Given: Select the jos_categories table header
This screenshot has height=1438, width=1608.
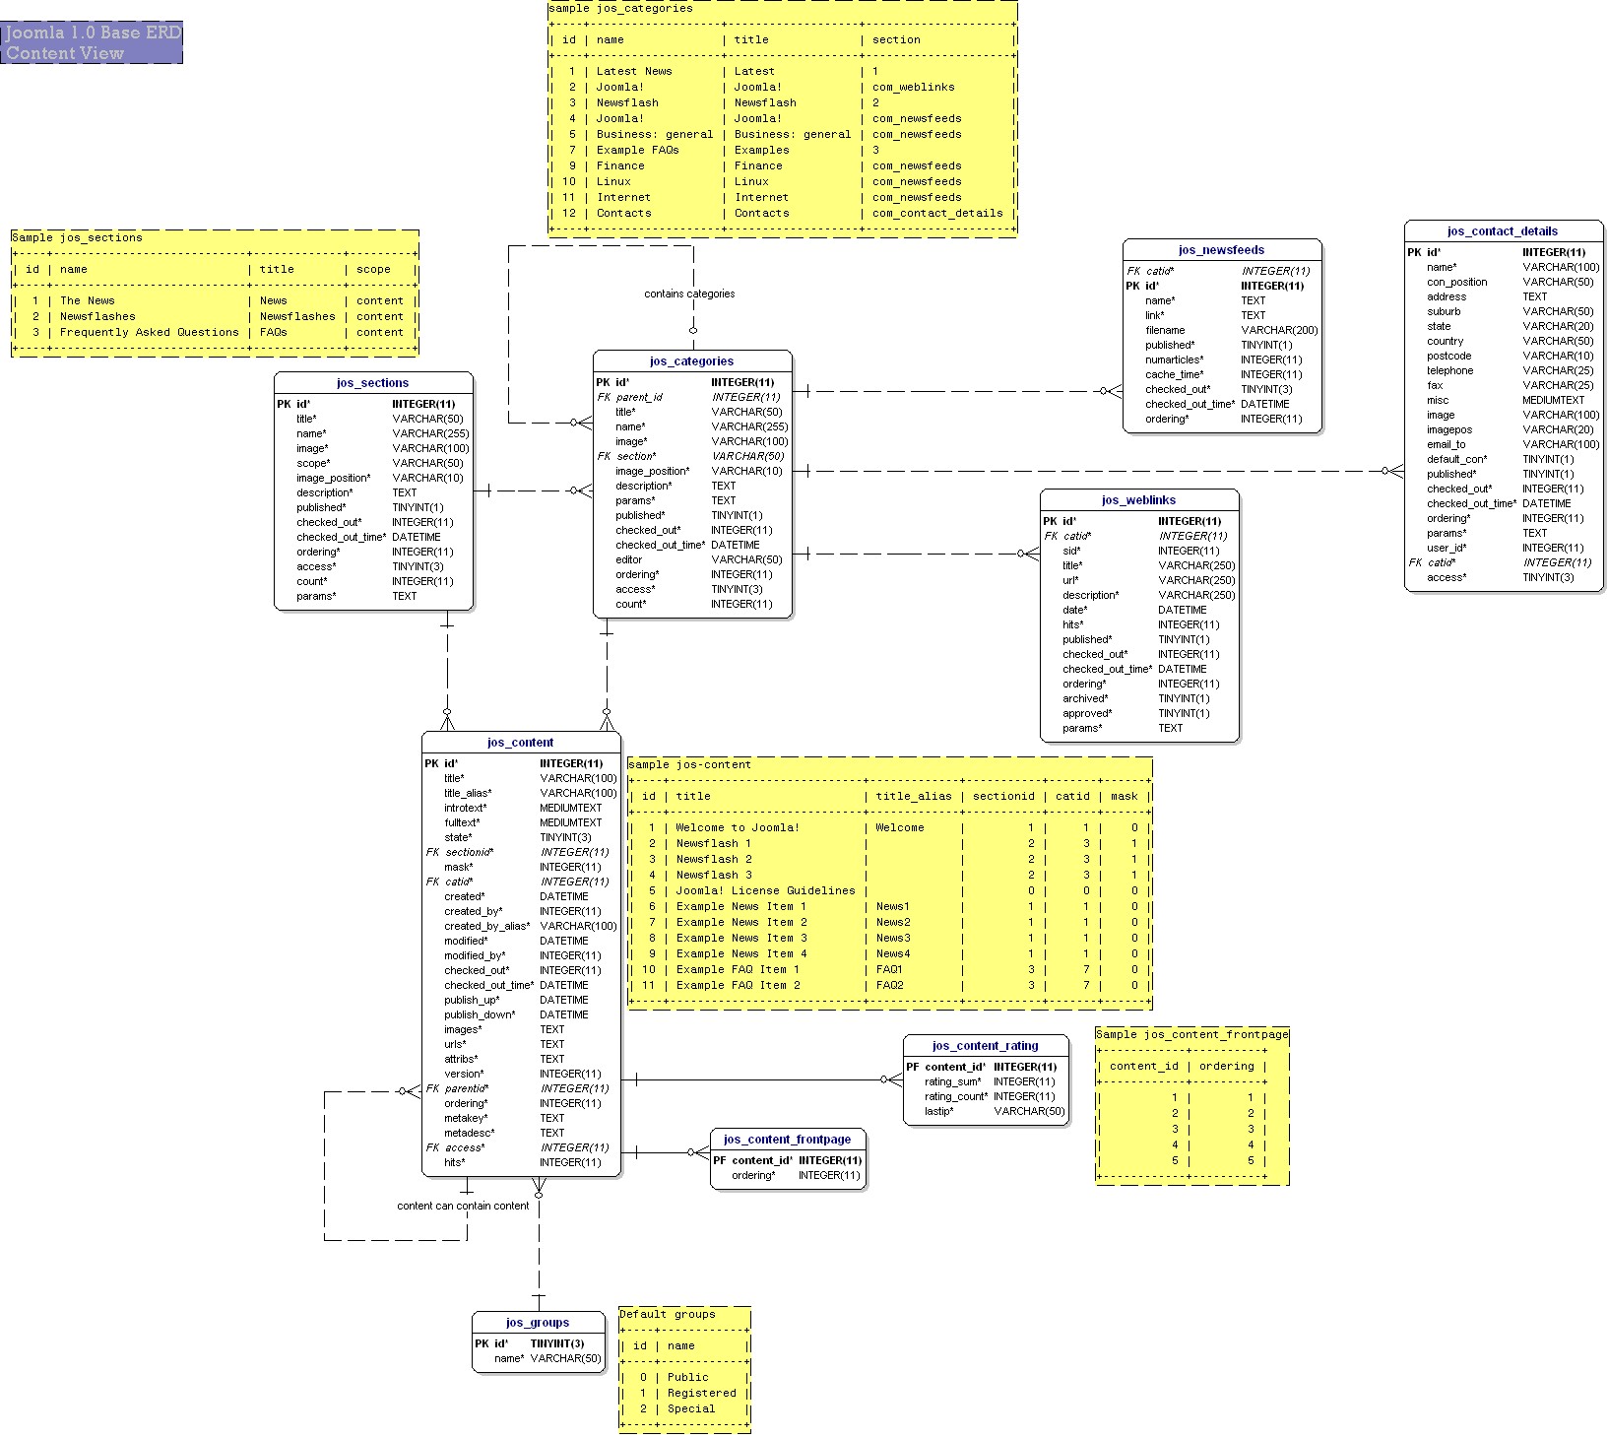Looking at the screenshot, I should (x=691, y=361).
